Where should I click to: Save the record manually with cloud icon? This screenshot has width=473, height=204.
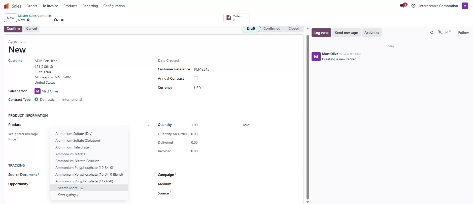click(56, 20)
